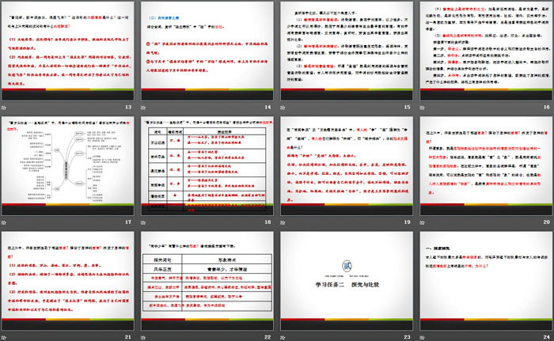Click the transition star icon under slide 21

click(x=6, y=335)
